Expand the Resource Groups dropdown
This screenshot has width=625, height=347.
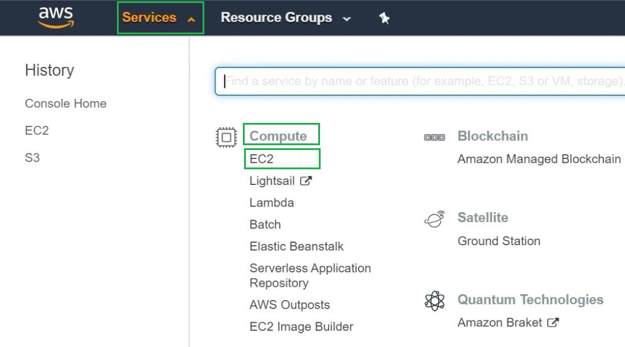click(285, 18)
